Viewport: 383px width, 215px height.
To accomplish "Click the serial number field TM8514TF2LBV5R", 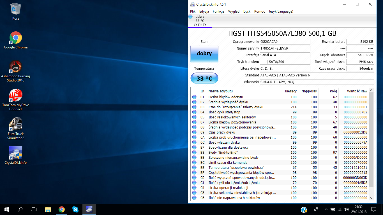I will [x=285, y=48].
